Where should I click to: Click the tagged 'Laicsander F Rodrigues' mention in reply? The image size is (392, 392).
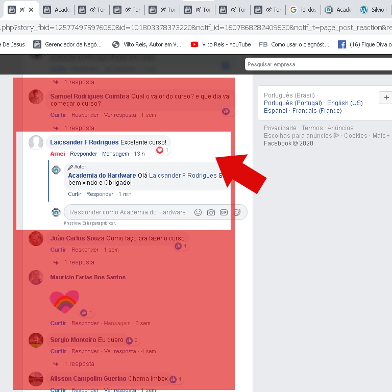point(183,176)
